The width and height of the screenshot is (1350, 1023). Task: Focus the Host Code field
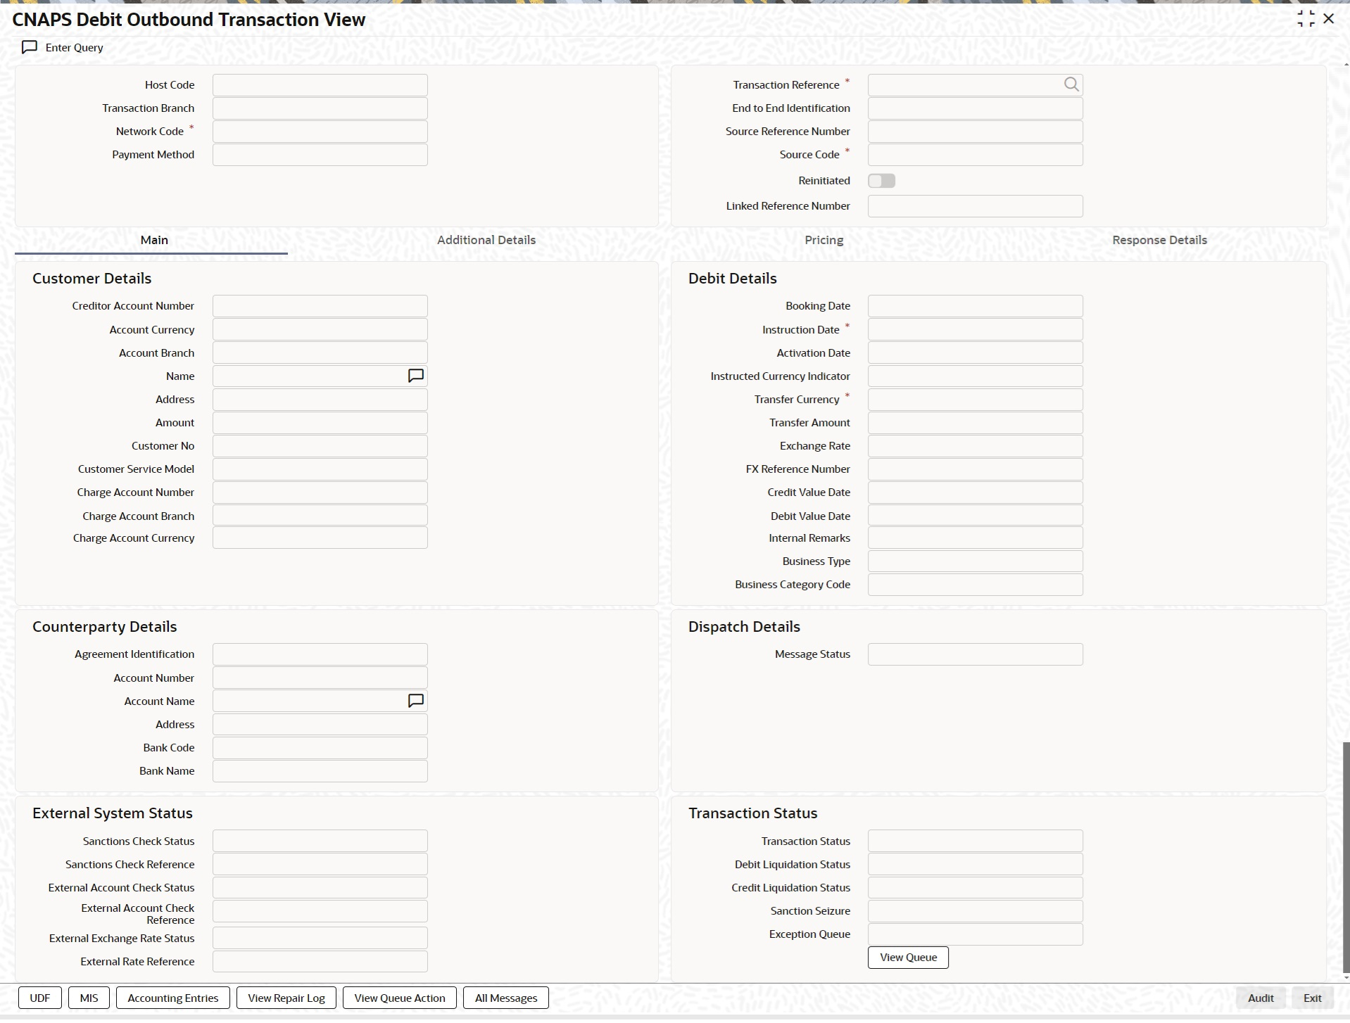coord(320,85)
